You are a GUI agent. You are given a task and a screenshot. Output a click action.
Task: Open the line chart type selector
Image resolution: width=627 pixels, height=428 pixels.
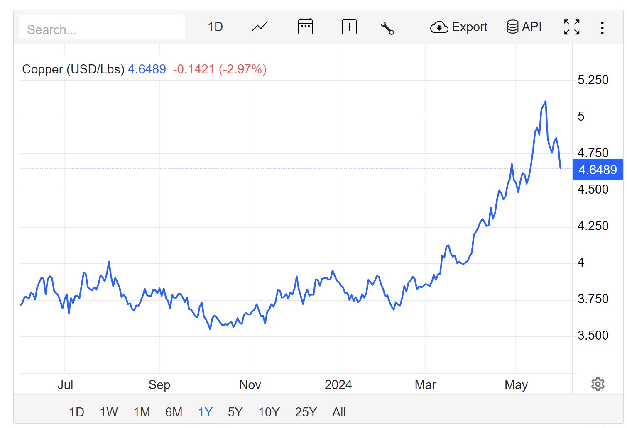tap(260, 27)
